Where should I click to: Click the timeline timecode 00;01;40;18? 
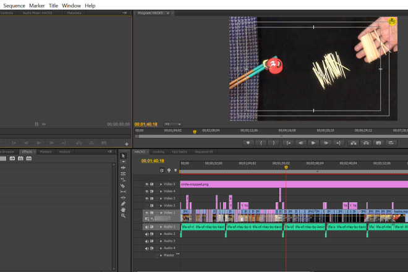point(153,161)
